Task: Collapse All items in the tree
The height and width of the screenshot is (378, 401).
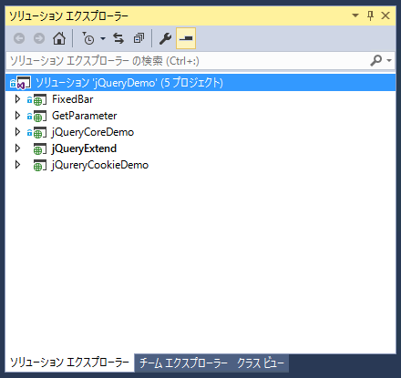Action: pos(139,38)
